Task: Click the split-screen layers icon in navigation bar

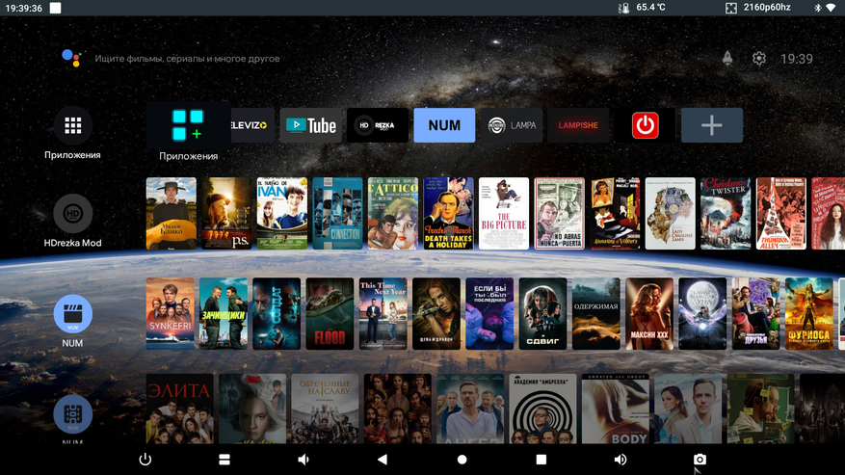Action: click(224, 460)
